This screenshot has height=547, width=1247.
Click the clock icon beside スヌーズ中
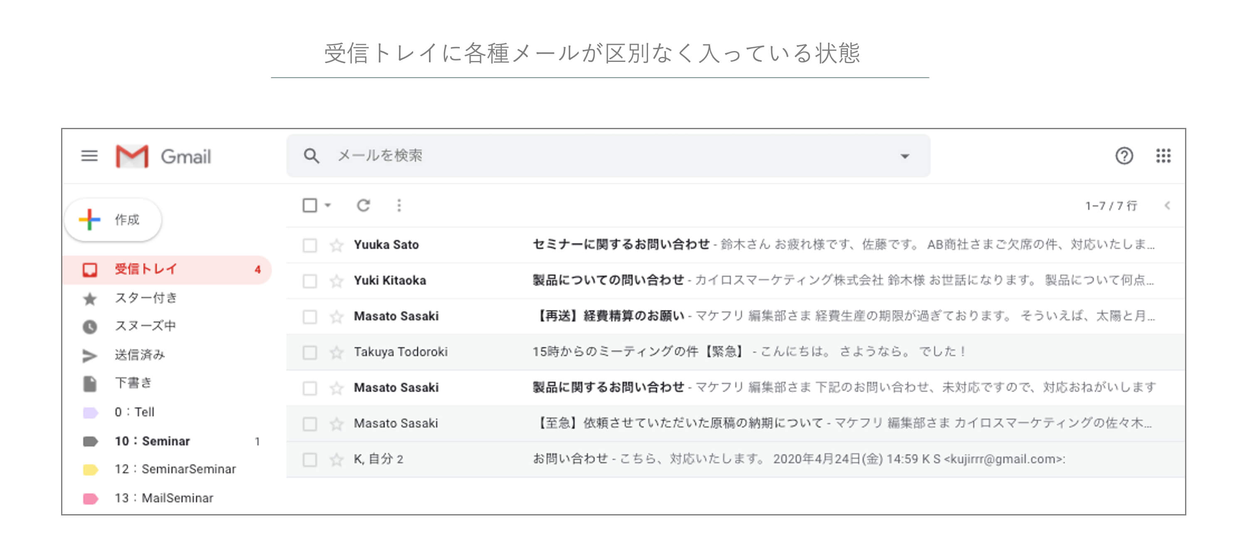point(89,327)
